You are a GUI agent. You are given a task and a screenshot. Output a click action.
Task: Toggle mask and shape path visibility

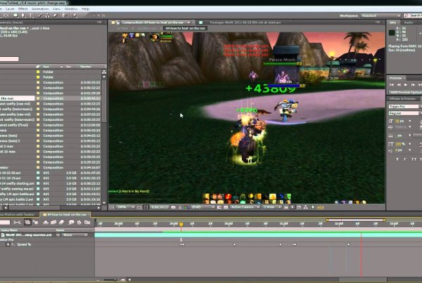tap(146, 207)
